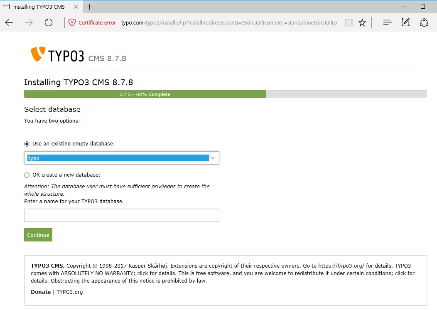437x310 pixels.
Task: Click 'Enter a name for your TYPO3 database.'
Action: 74,201
